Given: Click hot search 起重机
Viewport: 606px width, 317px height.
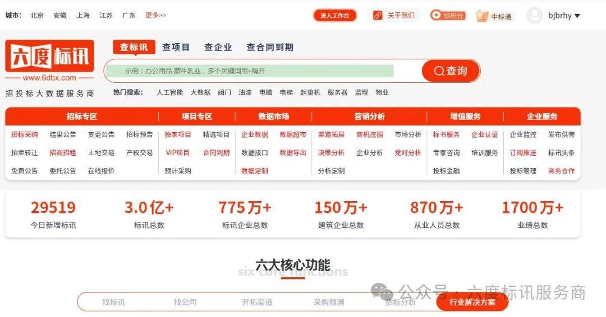Looking at the screenshot, I should click(x=310, y=92).
